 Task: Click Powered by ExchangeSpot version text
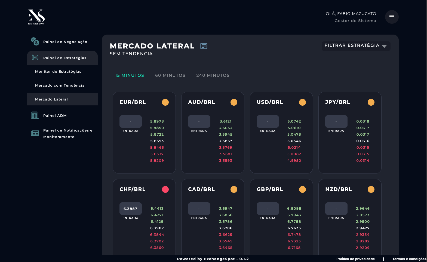click(x=213, y=259)
